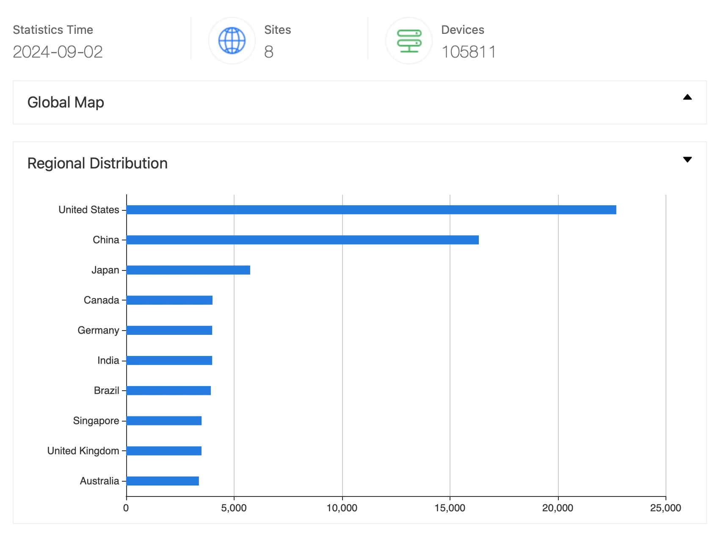Click the Global Map heading
This screenshot has width=718, height=535.
[x=66, y=102]
